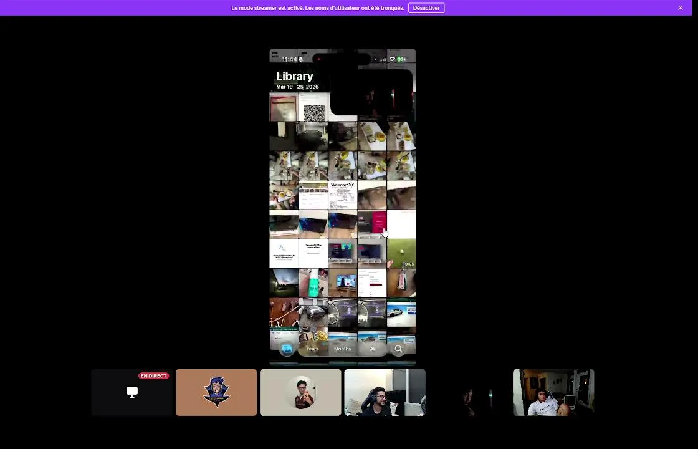Dismiss the streamer mode banner with the X

pos(680,8)
